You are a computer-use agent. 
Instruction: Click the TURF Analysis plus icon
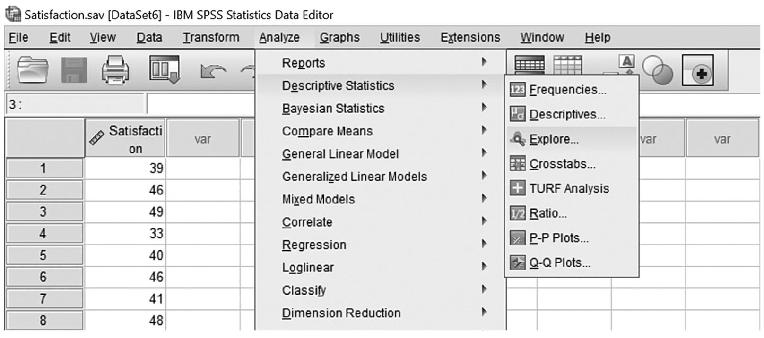click(518, 188)
